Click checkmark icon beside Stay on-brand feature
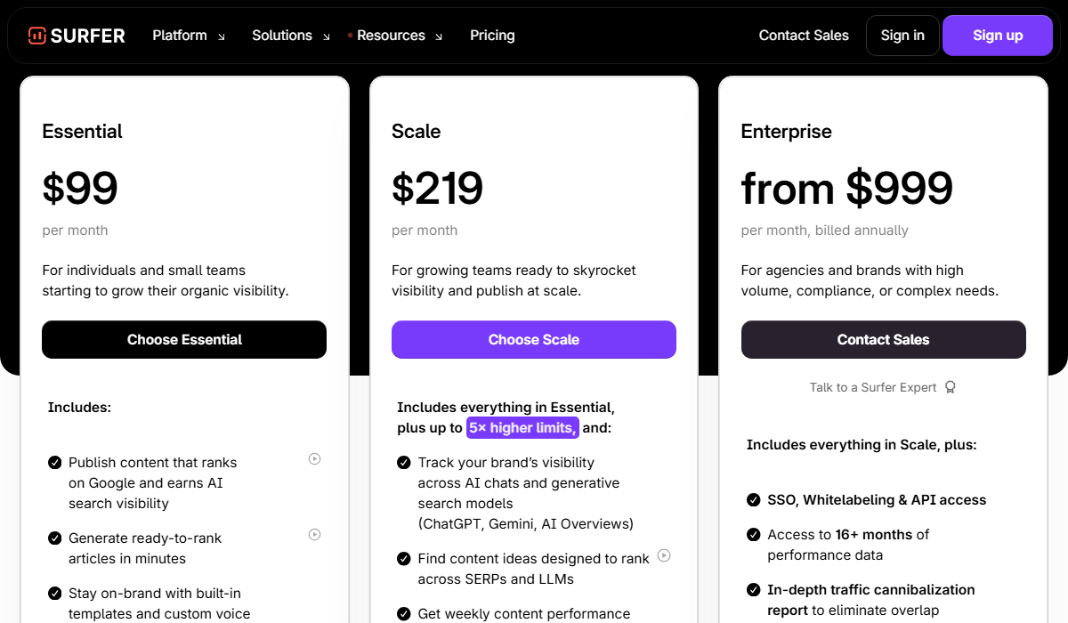This screenshot has height=623, width=1068. [55, 594]
